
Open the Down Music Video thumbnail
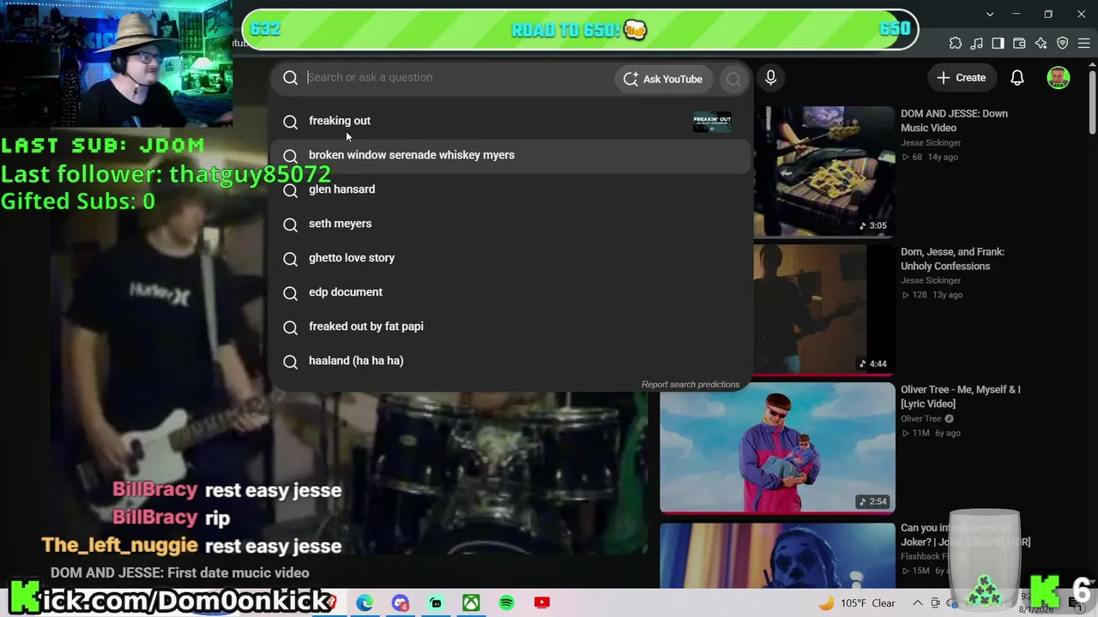824,171
